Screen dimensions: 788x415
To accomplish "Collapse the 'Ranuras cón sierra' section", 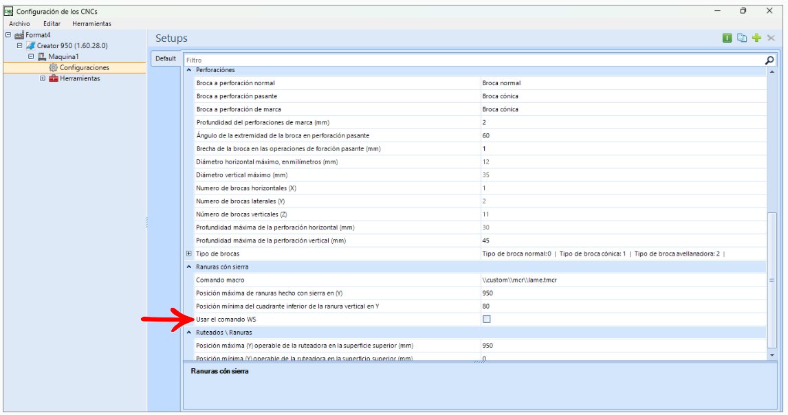I will pos(190,267).
